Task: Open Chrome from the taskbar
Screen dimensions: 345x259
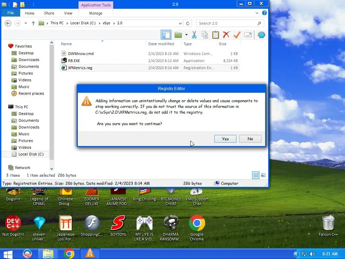Action: (x=69, y=254)
